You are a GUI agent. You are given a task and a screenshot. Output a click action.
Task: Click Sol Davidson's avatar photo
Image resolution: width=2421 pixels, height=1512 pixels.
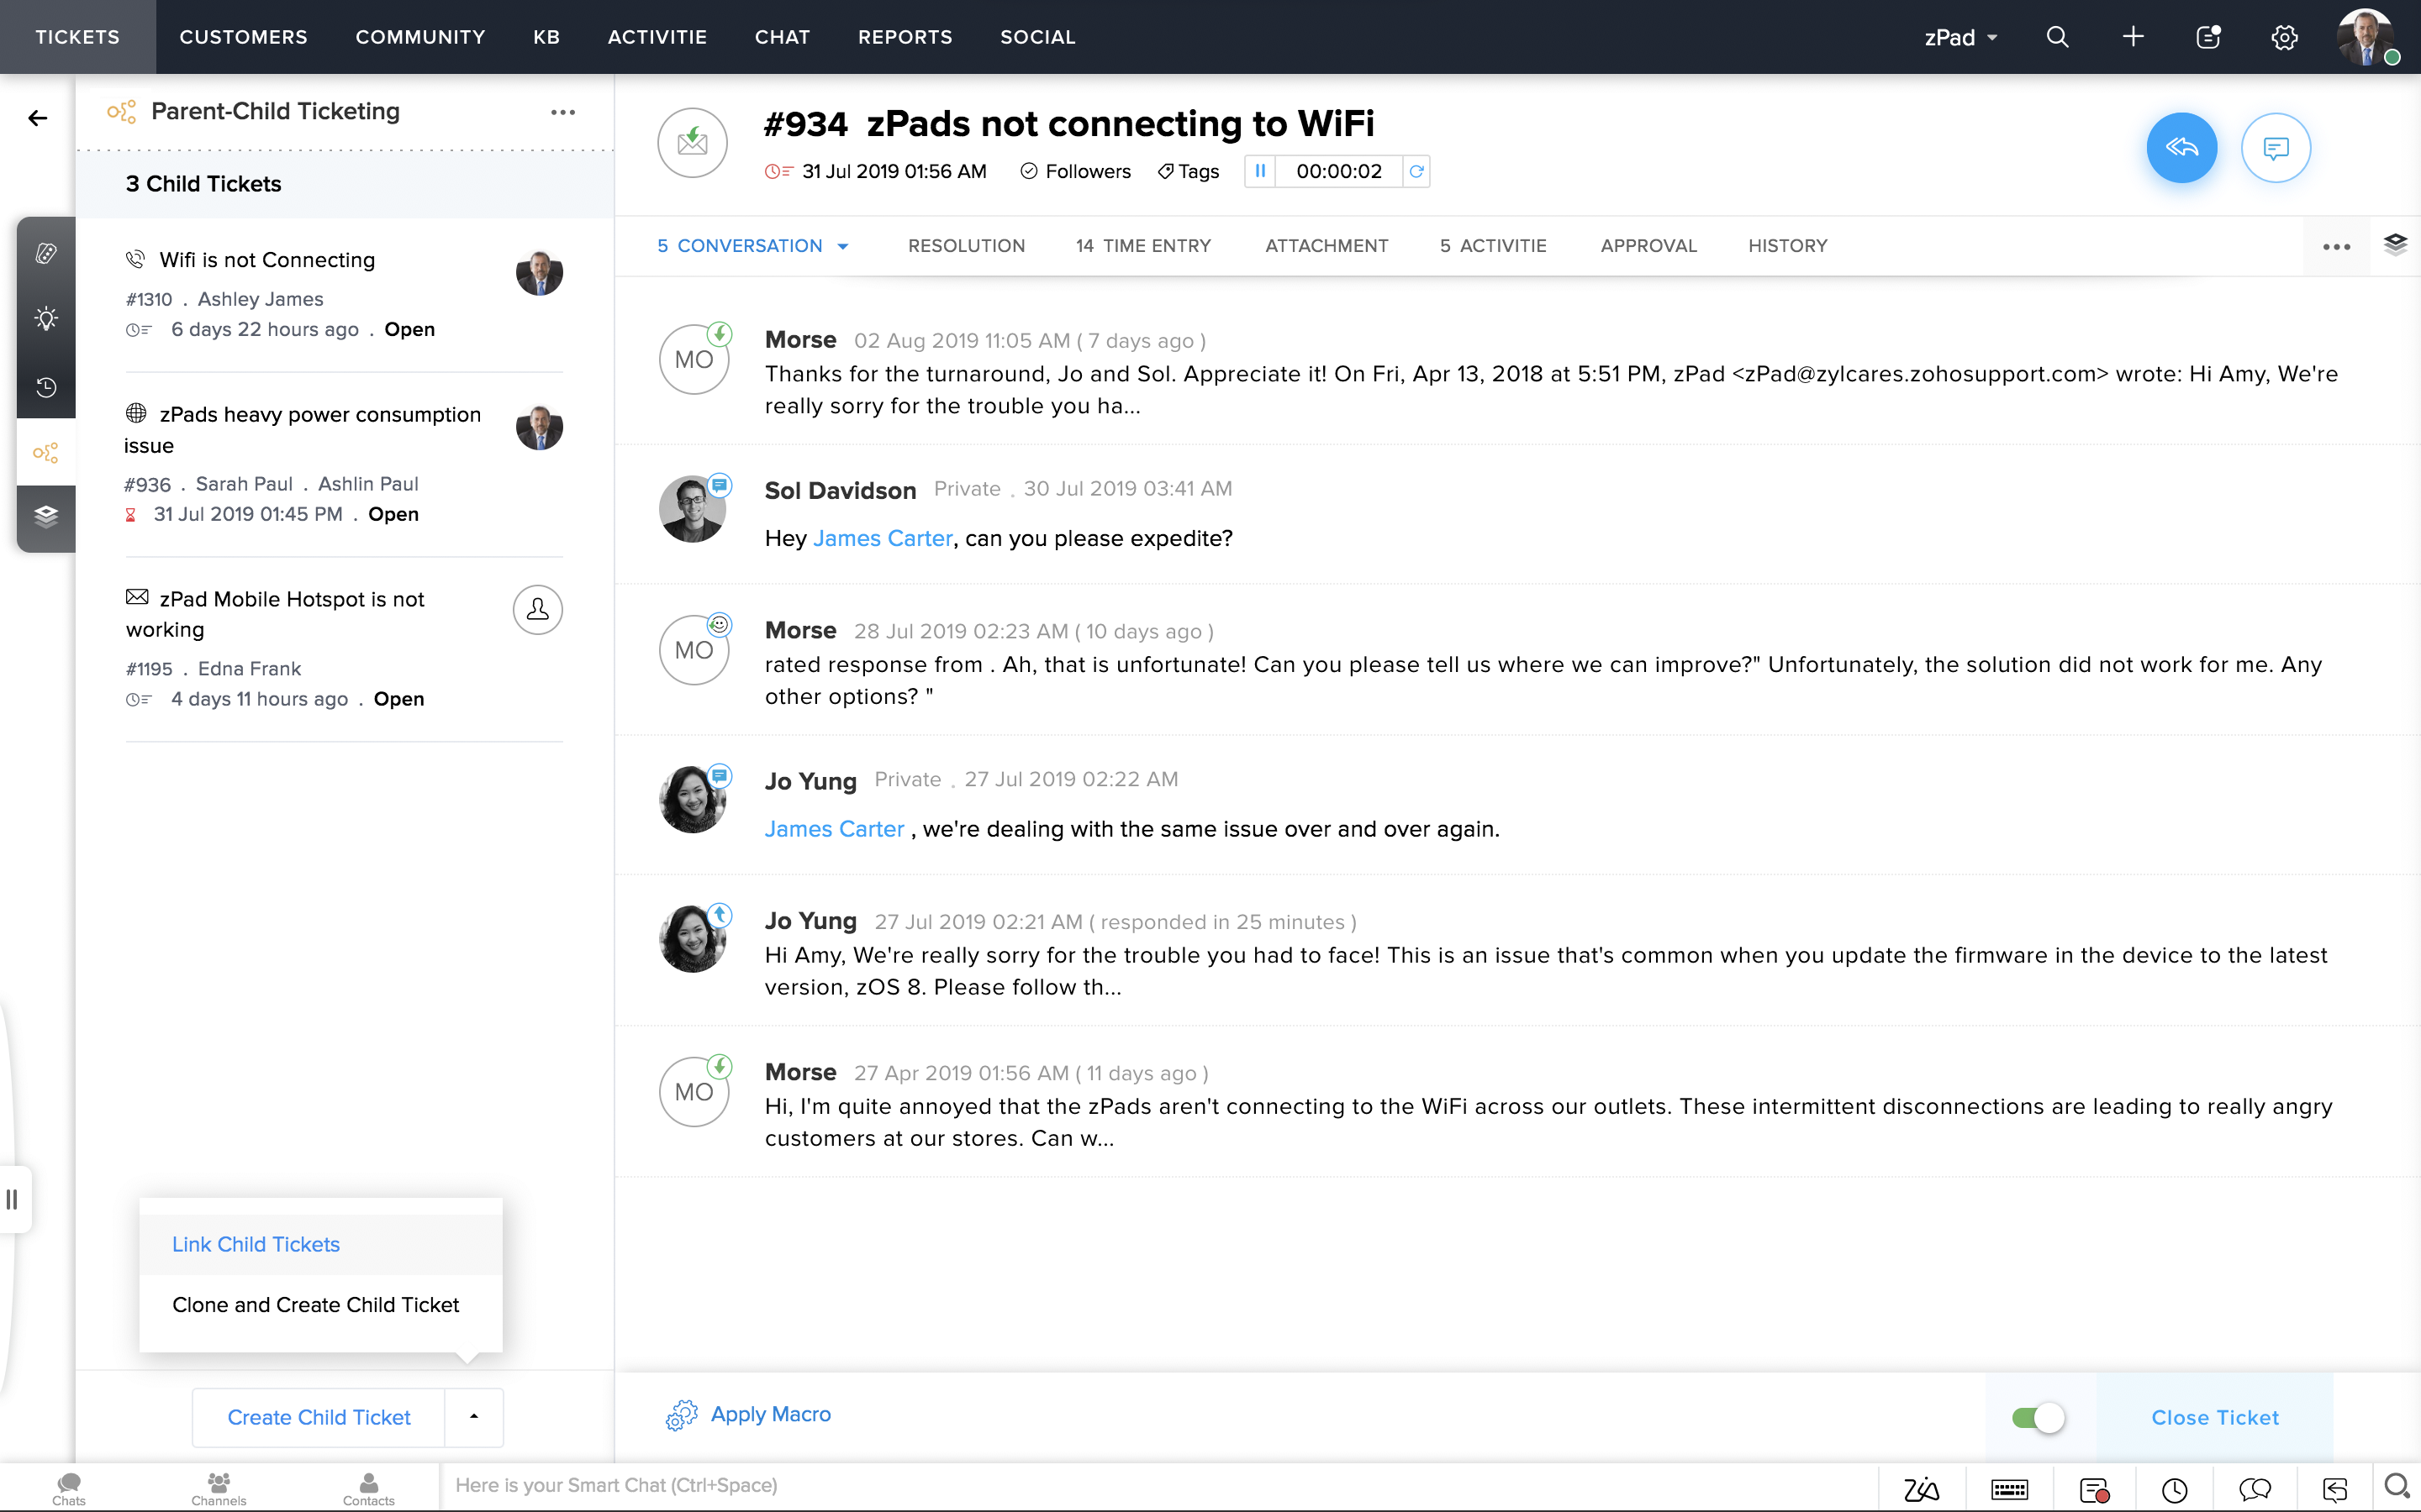coord(693,509)
